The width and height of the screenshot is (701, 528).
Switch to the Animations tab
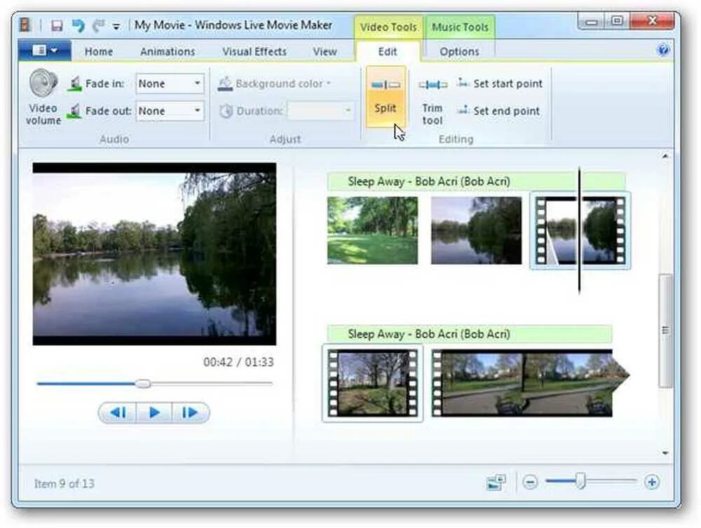coord(168,51)
